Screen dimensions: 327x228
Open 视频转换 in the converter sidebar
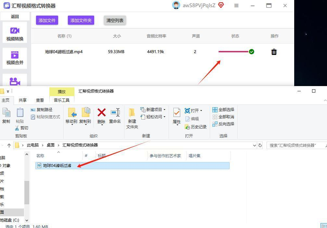coord(15,32)
